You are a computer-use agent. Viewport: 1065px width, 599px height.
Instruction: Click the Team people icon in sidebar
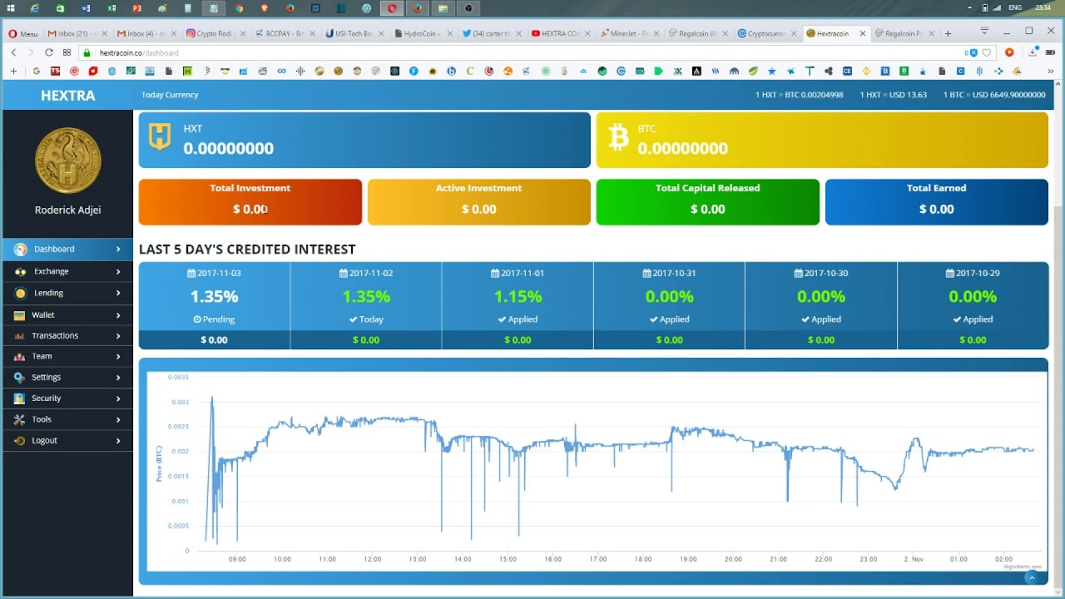click(x=20, y=356)
